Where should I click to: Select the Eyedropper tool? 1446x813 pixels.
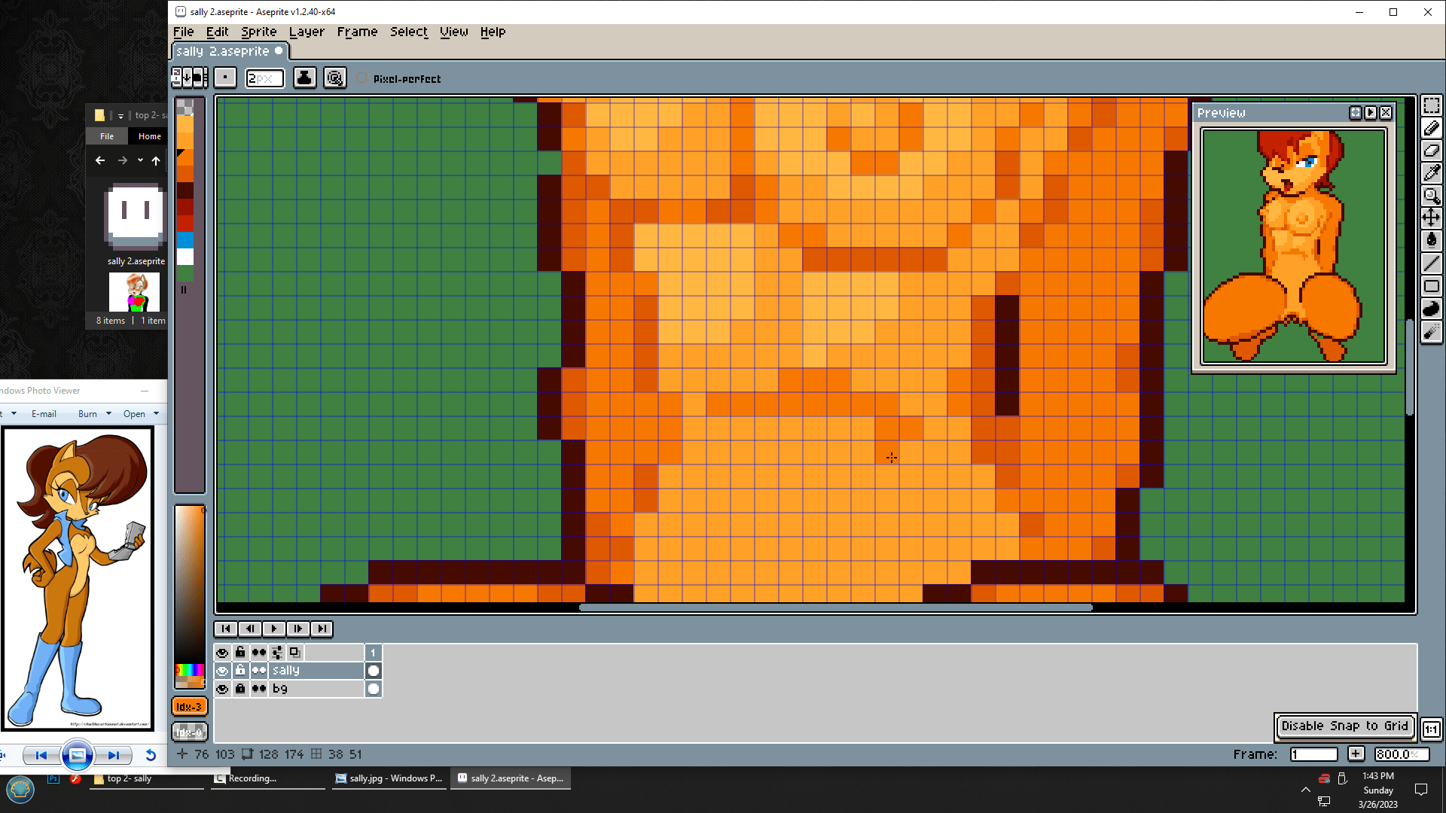click(x=1431, y=173)
